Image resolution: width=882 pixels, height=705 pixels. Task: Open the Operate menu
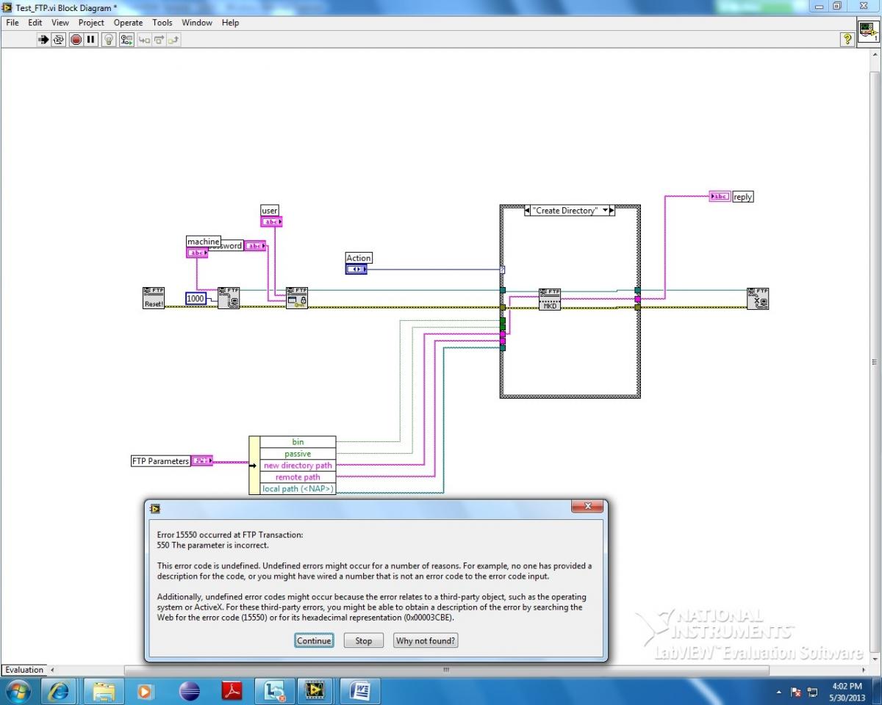128,23
